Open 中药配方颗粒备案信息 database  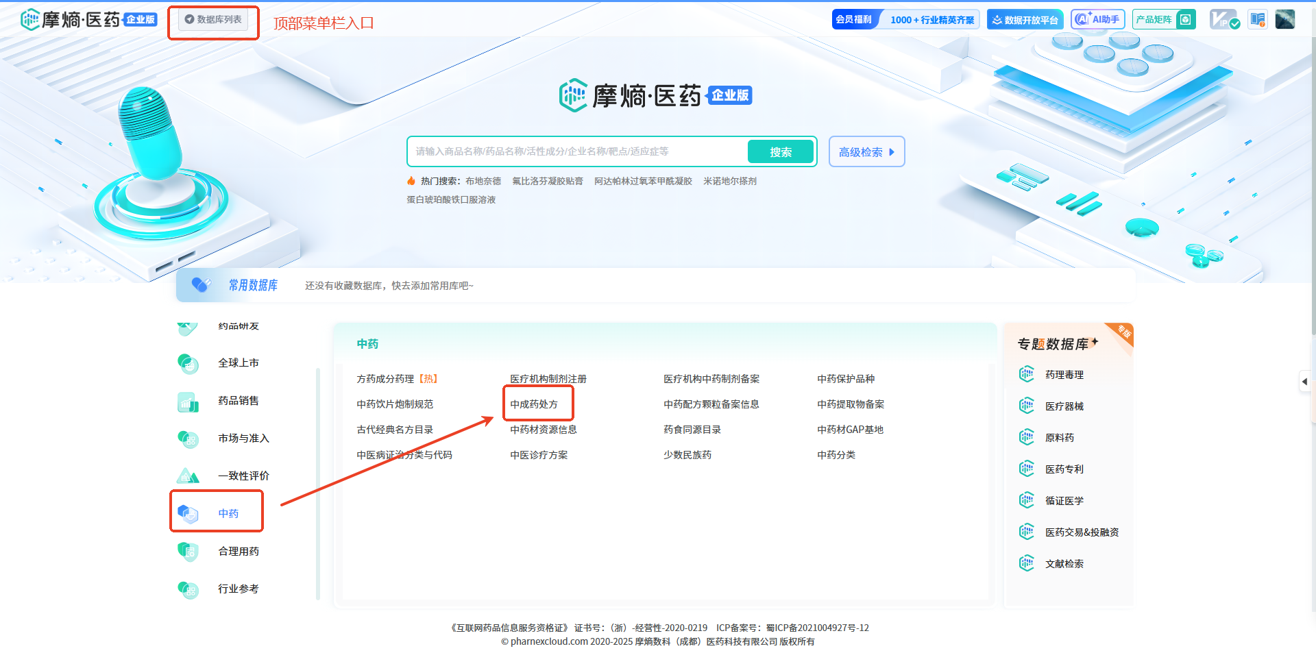pyautogui.click(x=711, y=404)
